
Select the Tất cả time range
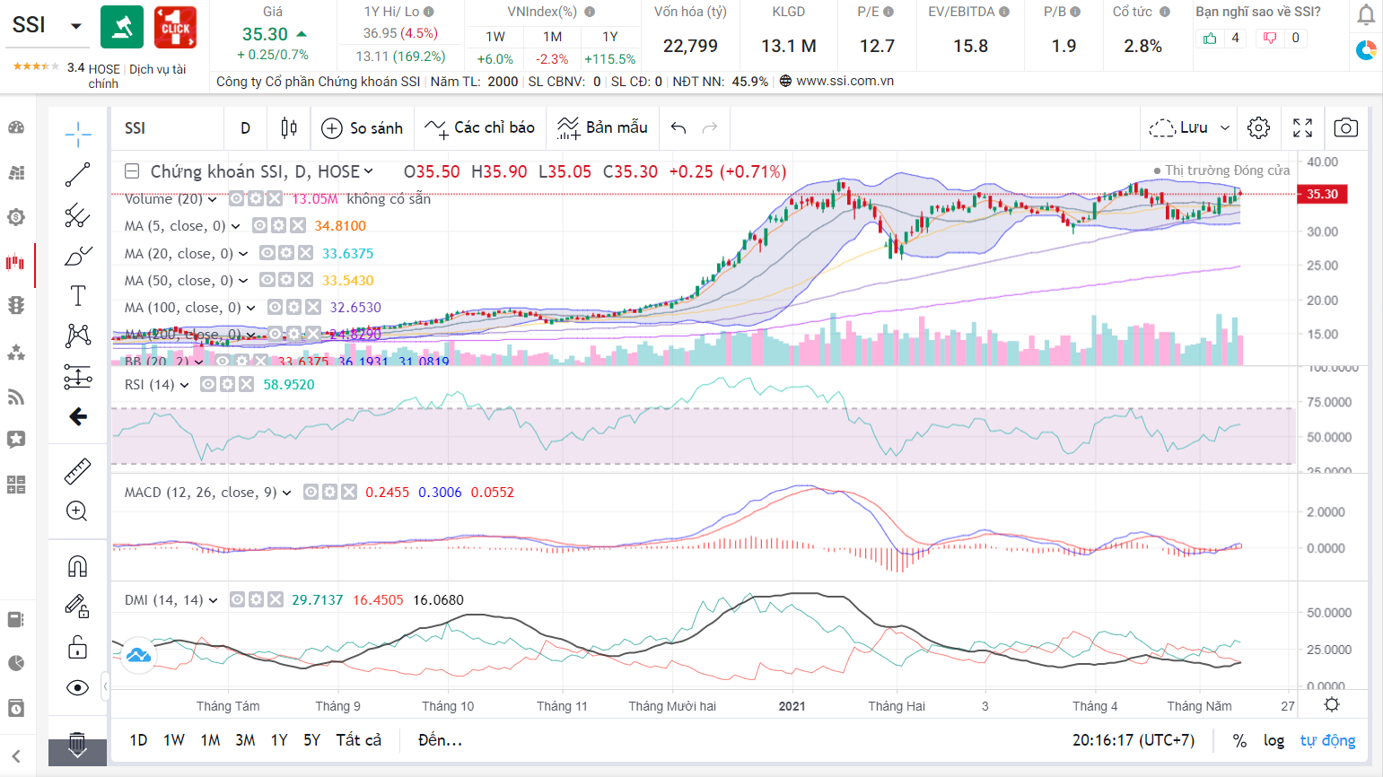tap(359, 741)
